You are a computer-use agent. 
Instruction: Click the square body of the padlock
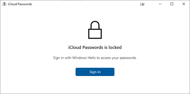coord(95,34)
